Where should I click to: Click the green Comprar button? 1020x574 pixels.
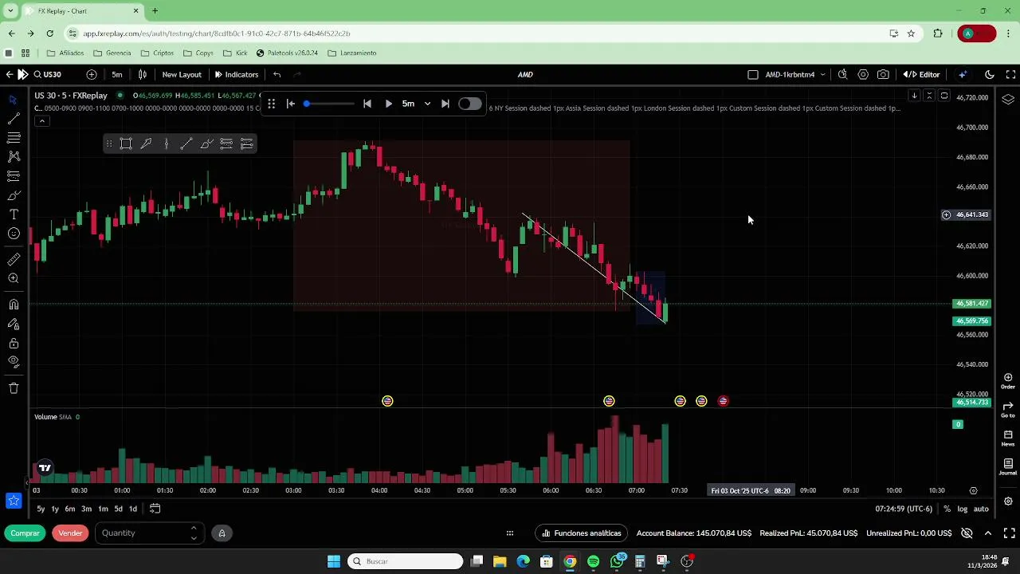(25, 533)
